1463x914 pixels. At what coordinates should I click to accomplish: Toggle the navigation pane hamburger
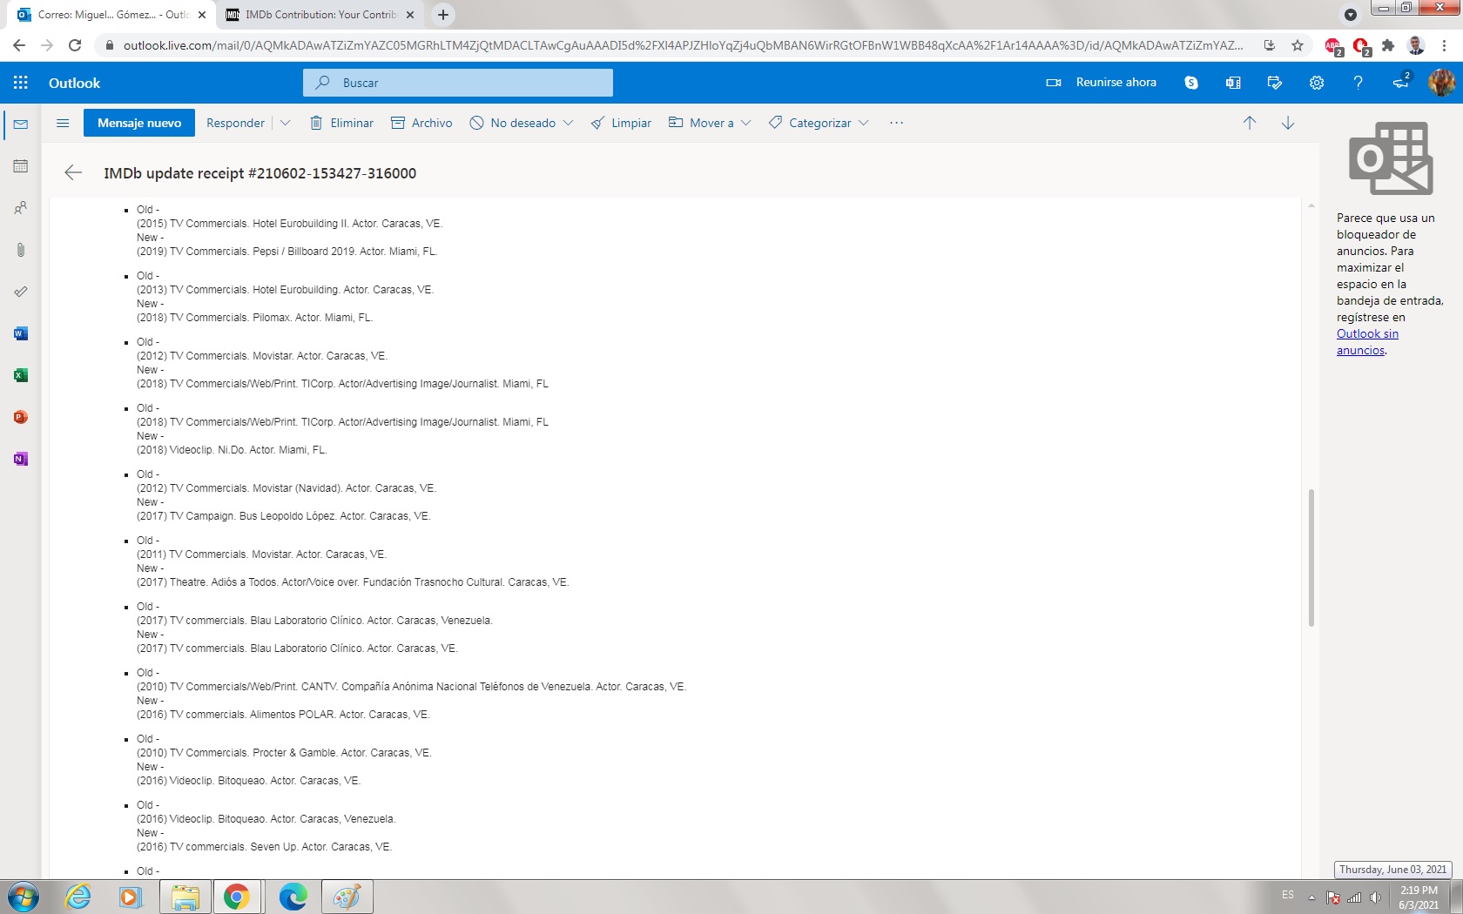(x=63, y=123)
